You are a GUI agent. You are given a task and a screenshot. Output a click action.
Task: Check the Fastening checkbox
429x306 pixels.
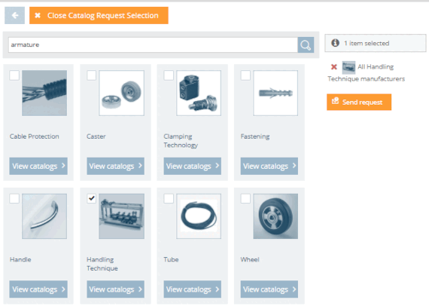click(245, 75)
